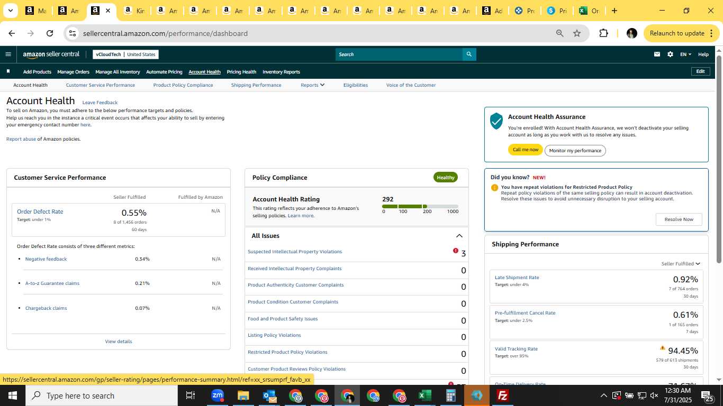Click the Report abuse link
The height and width of the screenshot is (406, 723).
[21, 139]
